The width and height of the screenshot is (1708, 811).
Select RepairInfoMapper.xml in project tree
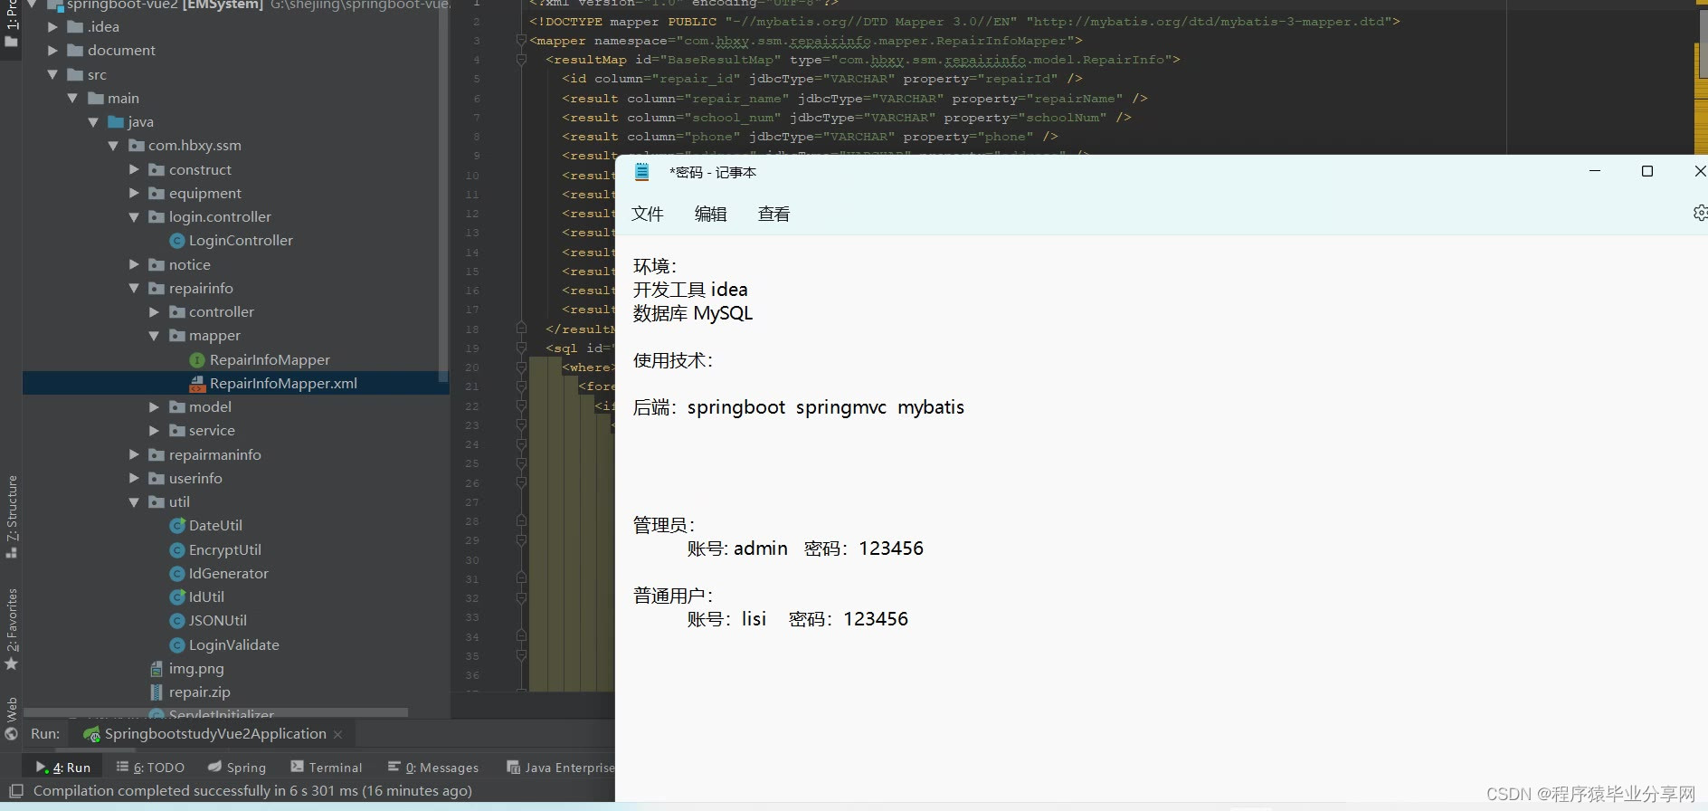[x=283, y=384]
